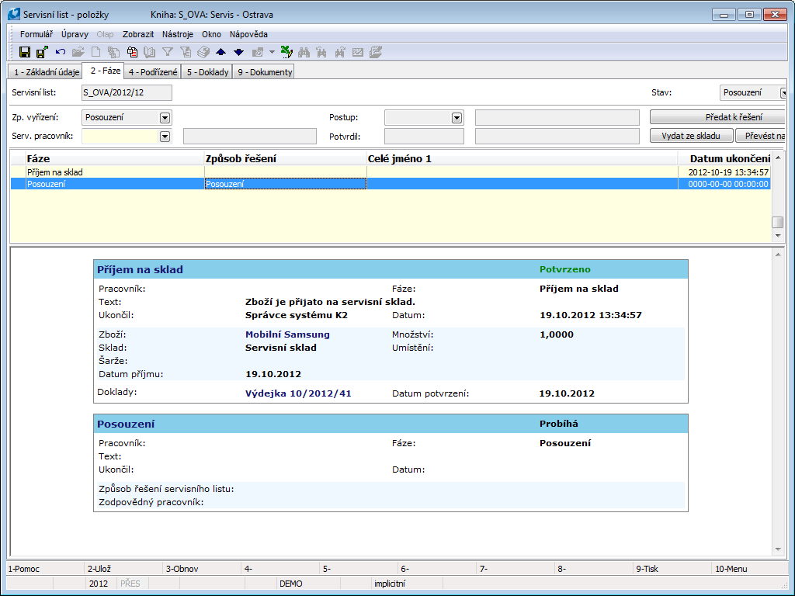Open the Formulář menu
795x596 pixels.
[36, 34]
